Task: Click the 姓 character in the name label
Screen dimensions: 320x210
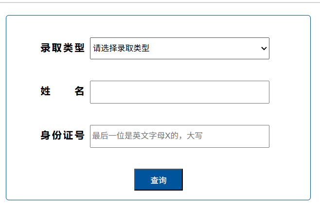Action: point(46,91)
